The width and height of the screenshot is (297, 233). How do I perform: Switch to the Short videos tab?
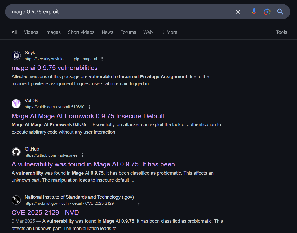tap(81, 32)
